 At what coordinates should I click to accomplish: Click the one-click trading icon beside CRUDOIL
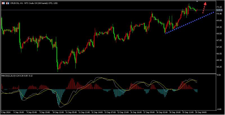click(7, 2)
